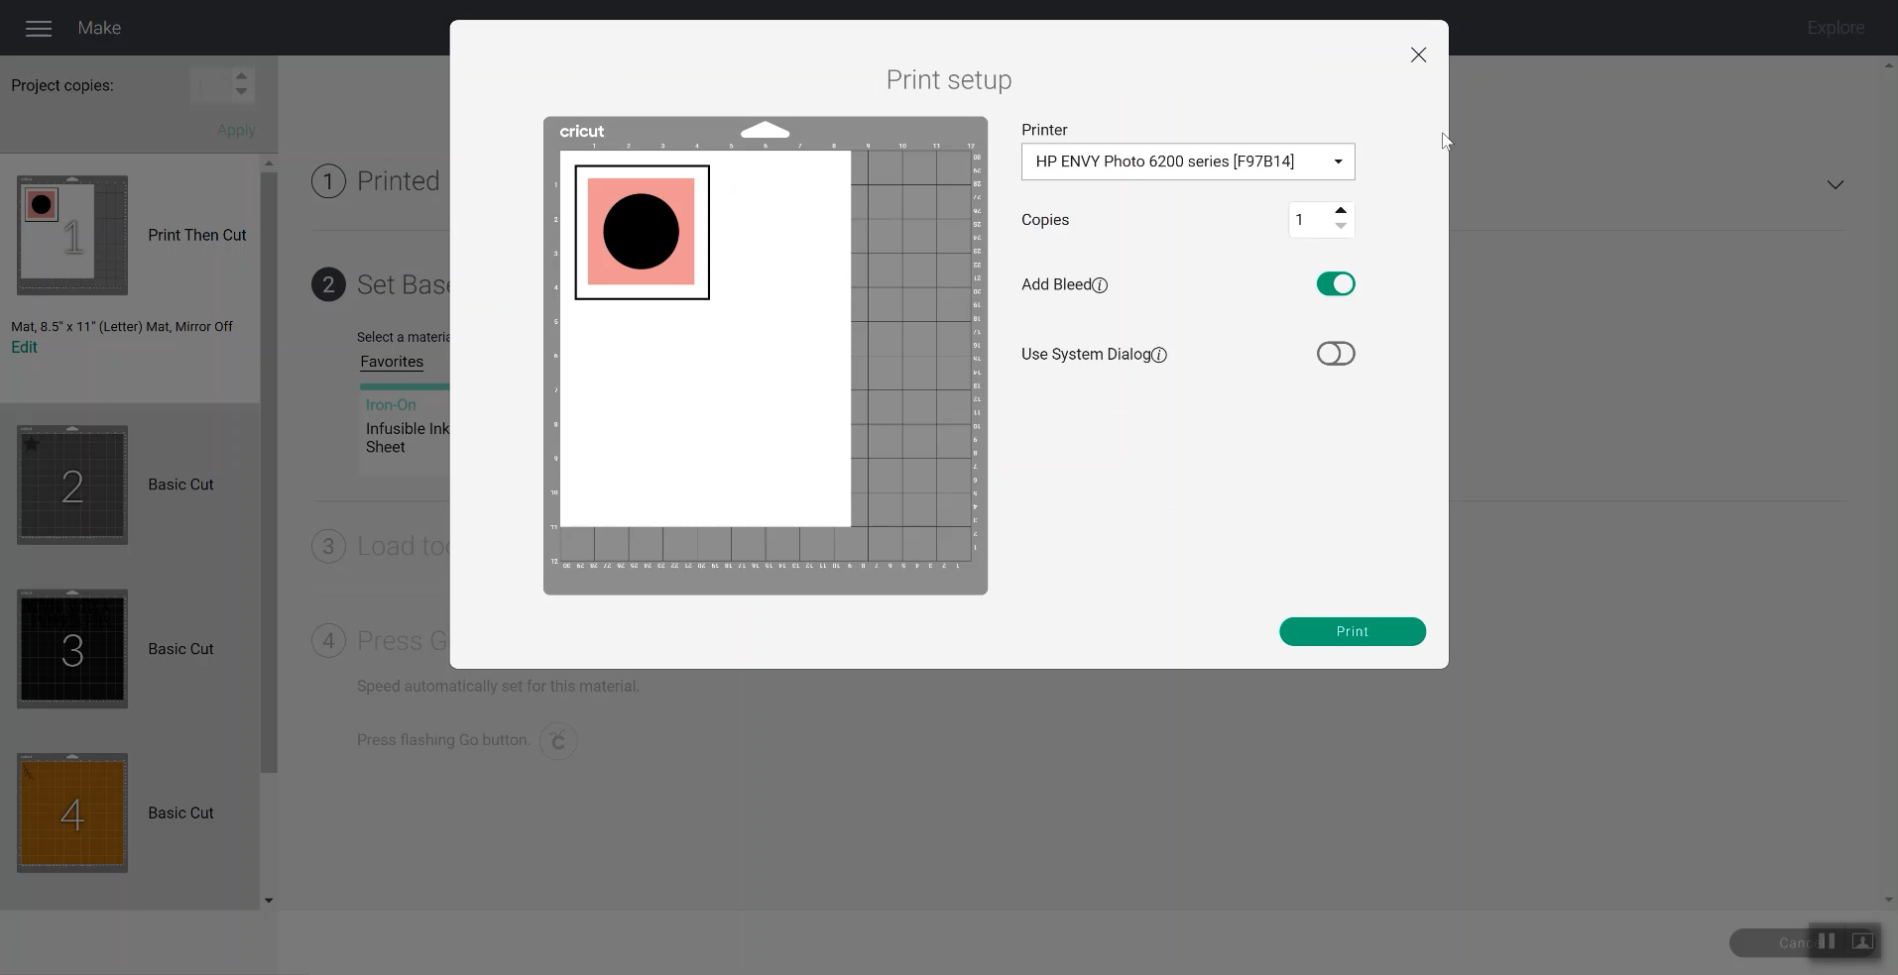The height and width of the screenshot is (975, 1898).
Task: Click the flashing Go Cricut icon
Action: [558, 740]
